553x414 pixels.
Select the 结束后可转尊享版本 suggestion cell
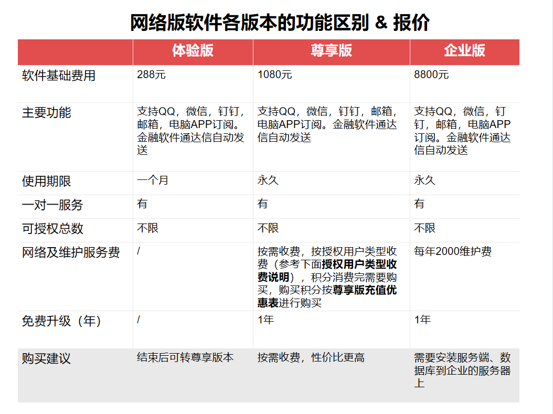pyautogui.click(x=185, y=358)
